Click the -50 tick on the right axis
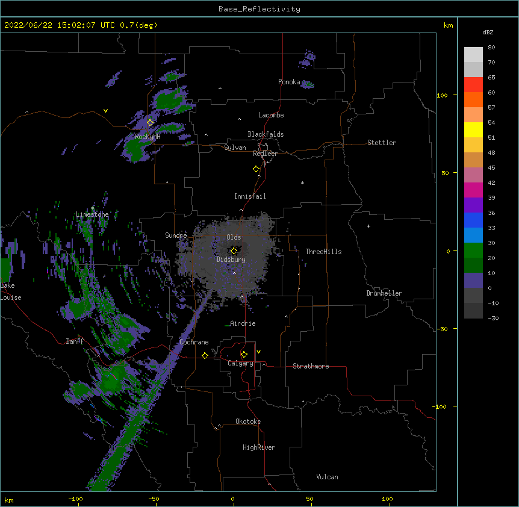Screen dimensions: 519x507 pyautogui.click(x=442, y=329)
